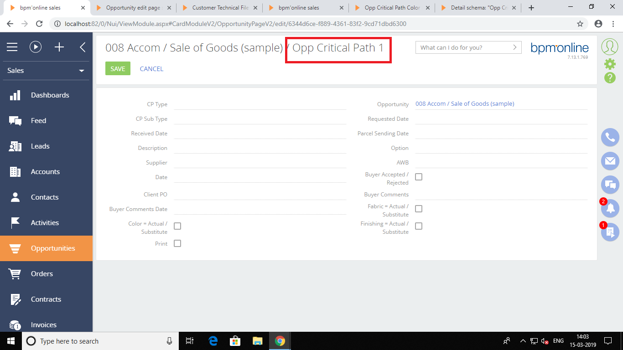Open the green help question mark icon
The height and width of the screenshot is (350, 623).
pyautogui.click(x=610, y=77)
